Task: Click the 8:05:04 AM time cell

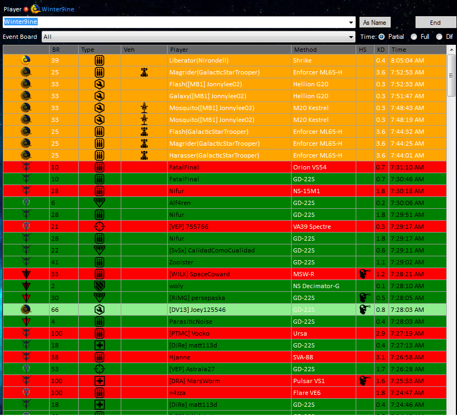Action: (417, 60)
